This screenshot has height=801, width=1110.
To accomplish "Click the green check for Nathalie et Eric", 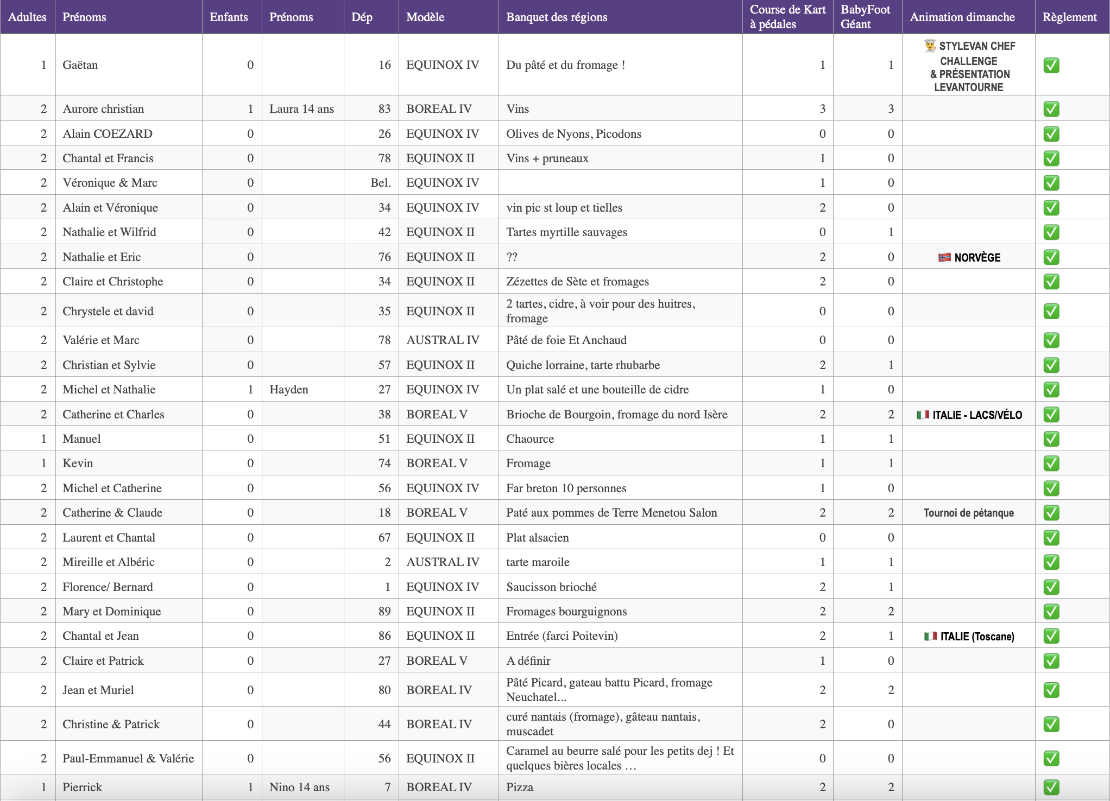I will coord(1051,257).
